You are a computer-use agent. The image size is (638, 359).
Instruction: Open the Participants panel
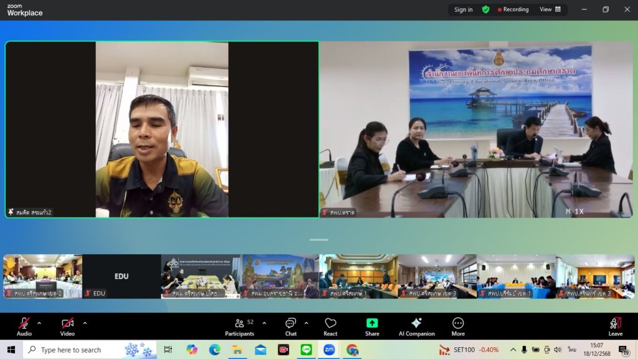(240, 326)
